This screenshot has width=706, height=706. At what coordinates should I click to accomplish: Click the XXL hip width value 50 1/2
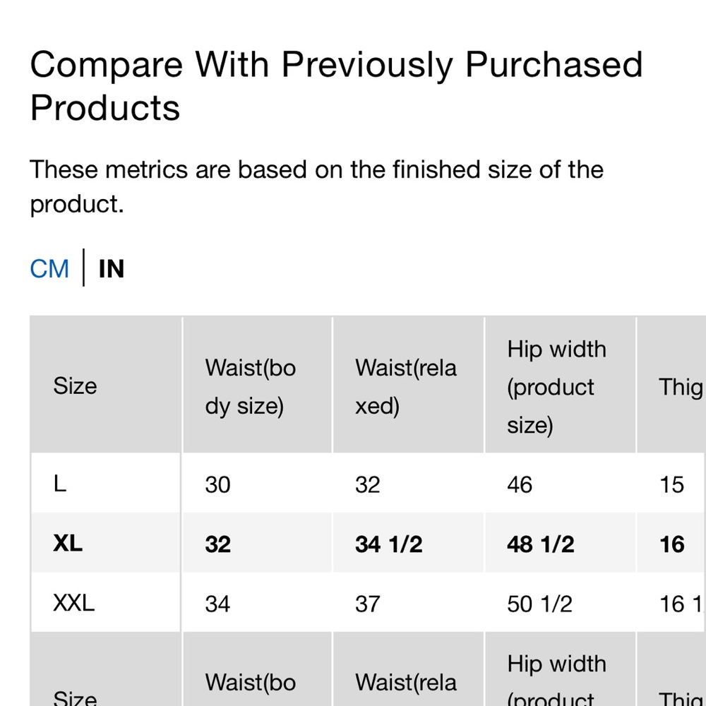(x=539, y=604)
